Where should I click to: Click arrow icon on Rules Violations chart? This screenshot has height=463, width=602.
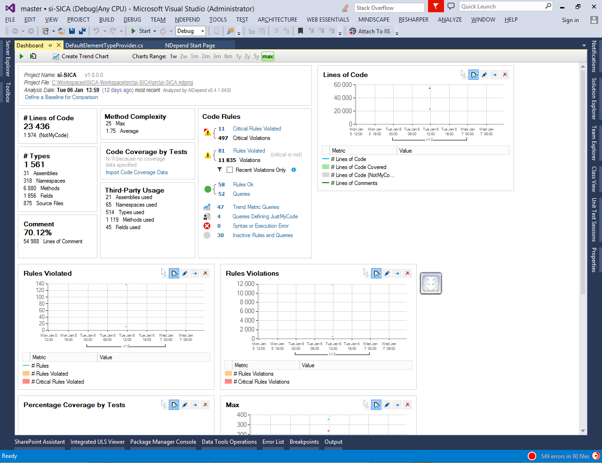(x=397, y=273)
